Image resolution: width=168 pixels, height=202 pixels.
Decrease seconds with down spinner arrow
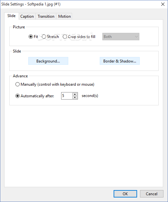pyautogui.click(x=75, y=97)
